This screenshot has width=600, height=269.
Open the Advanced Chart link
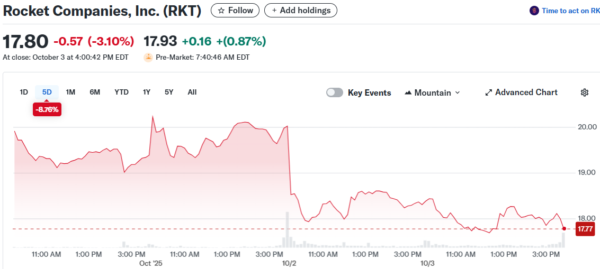click(x=526, y=92)
